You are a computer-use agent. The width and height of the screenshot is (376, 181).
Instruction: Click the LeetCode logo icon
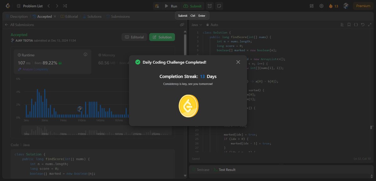pyautogui.click(x=8, y=6)
